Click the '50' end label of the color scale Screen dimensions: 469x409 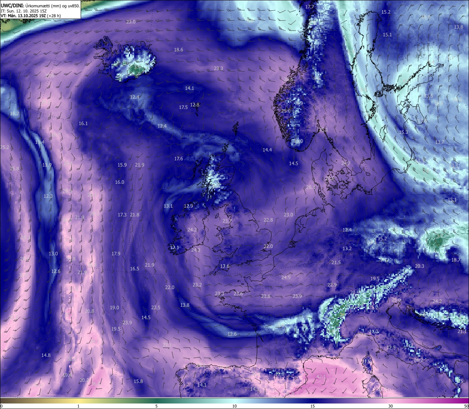point(466,406)
